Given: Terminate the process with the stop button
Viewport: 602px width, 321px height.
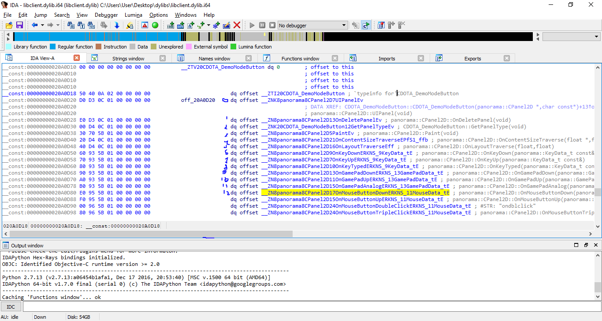Looking at the screenshot, I should 272,25.
